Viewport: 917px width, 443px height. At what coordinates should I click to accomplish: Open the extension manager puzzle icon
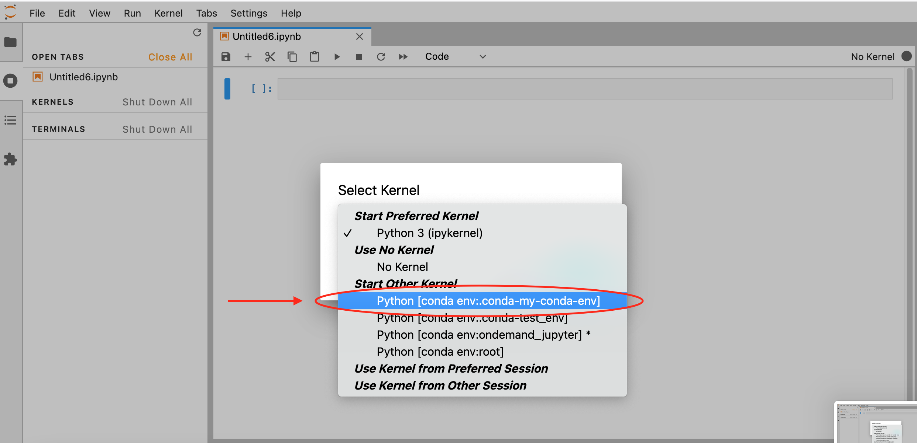pos(10,159)
